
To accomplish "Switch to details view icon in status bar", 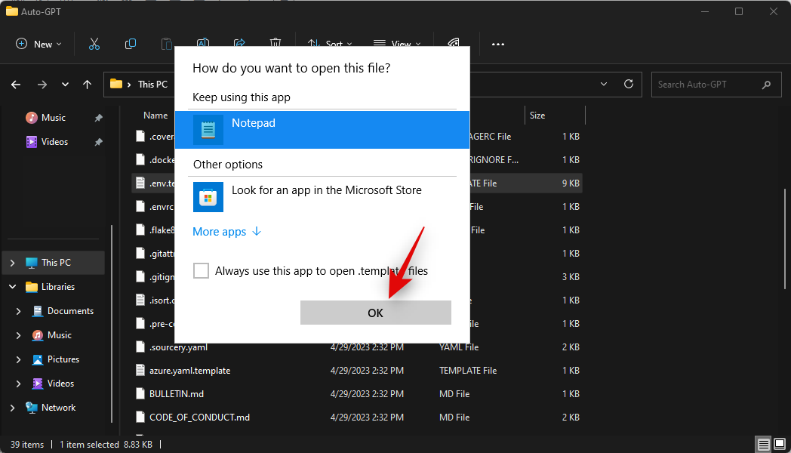I will (x=764, y=444).
